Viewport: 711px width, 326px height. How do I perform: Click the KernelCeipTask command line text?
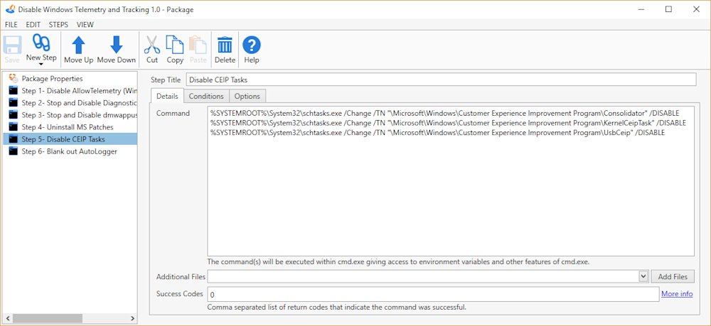pyautogui.click(x=448, y=123)
